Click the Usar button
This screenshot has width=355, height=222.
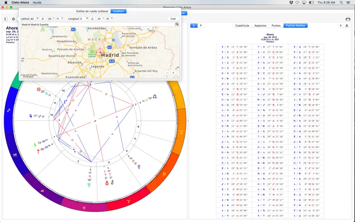click(173, 19)
